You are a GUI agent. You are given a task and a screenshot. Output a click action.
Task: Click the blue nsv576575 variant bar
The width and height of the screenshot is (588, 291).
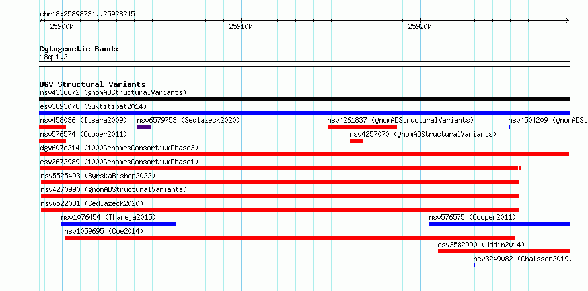click(x=499, y=224)
